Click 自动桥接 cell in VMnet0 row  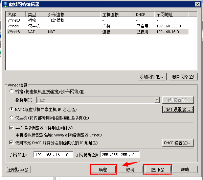click(56, 20)
